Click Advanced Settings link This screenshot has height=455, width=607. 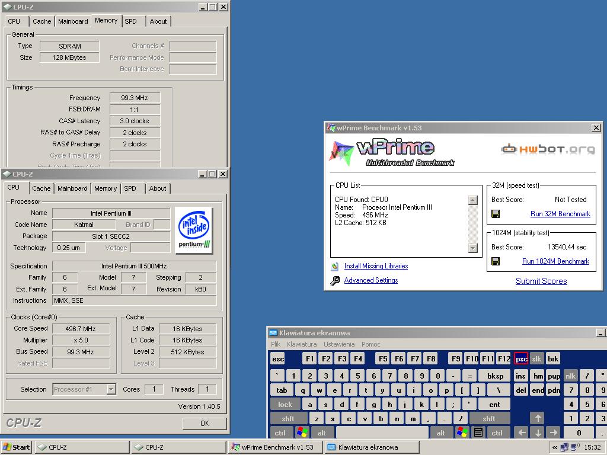point(371,280)
